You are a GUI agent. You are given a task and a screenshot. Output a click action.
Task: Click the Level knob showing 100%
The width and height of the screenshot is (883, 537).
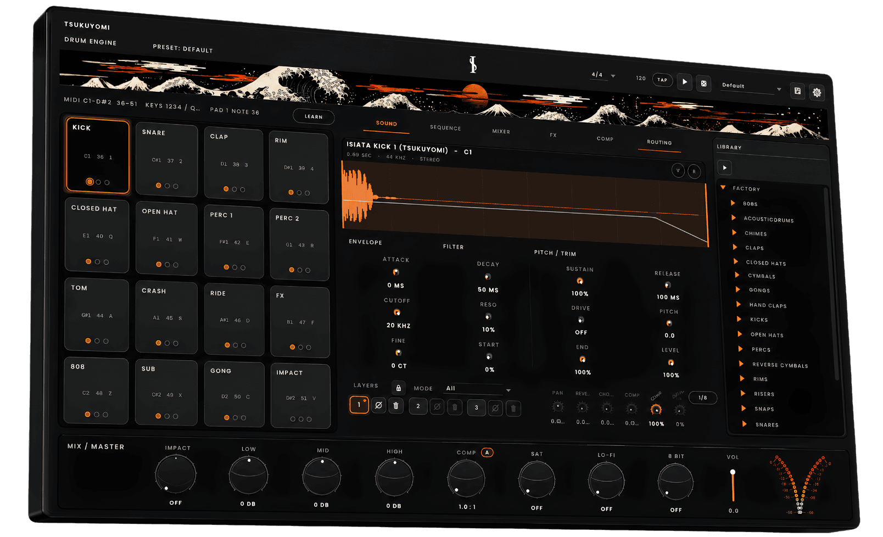[x=670, y=362]
